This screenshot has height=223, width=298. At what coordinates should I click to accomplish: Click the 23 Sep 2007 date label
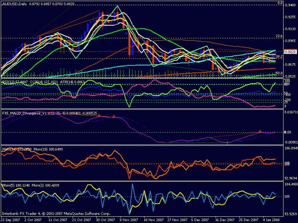[x=10, y=220]
